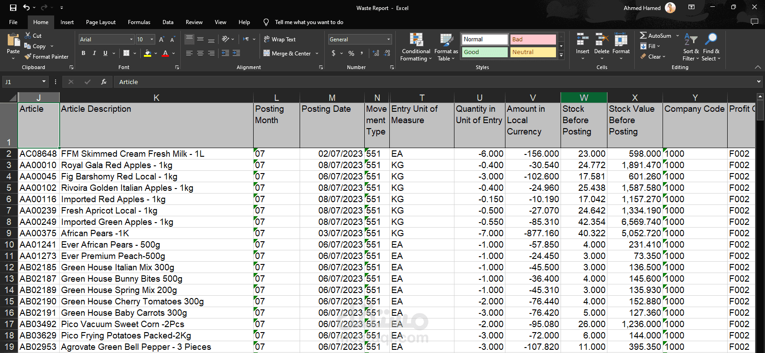Increase font size with the larger A icon

(162, 40)
